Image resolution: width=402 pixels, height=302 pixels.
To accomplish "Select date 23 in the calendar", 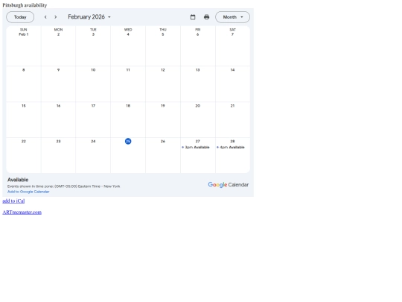I will (59, 141).
